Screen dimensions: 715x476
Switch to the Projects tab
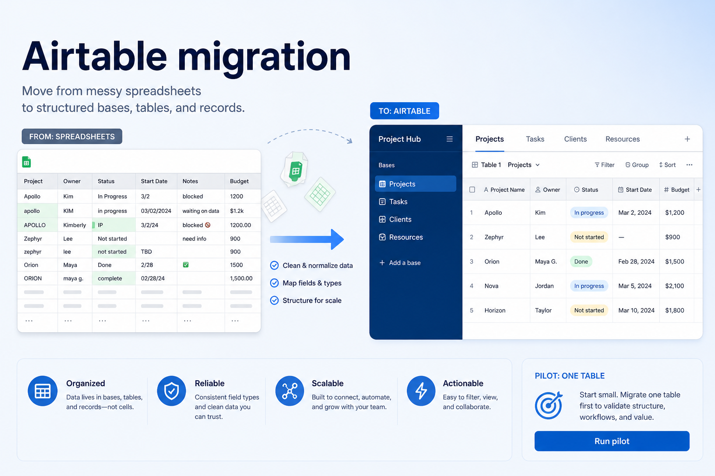pos(490,139)
